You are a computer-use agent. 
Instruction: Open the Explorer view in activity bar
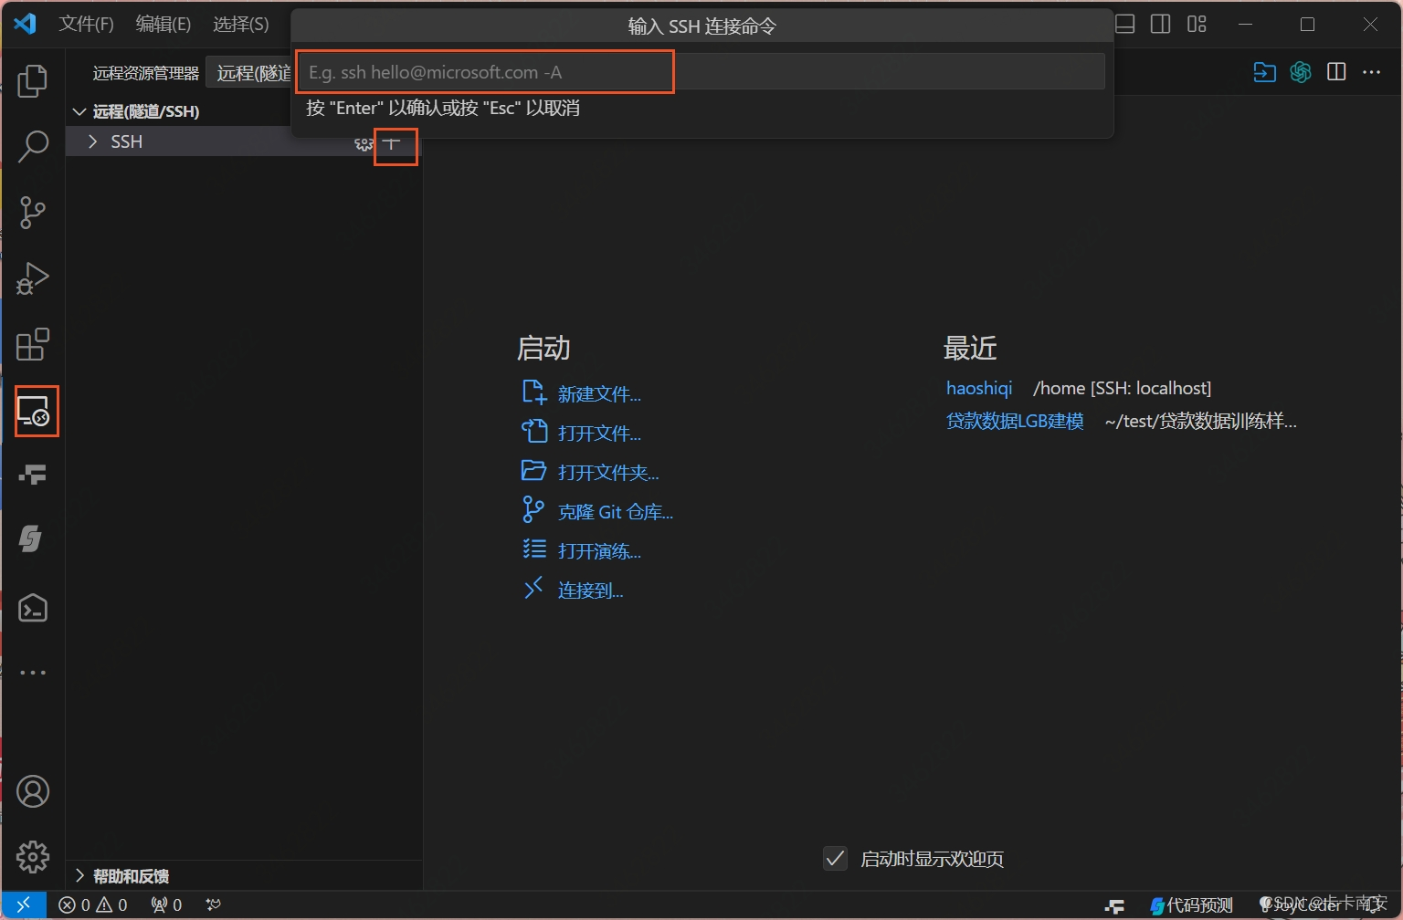33,81
